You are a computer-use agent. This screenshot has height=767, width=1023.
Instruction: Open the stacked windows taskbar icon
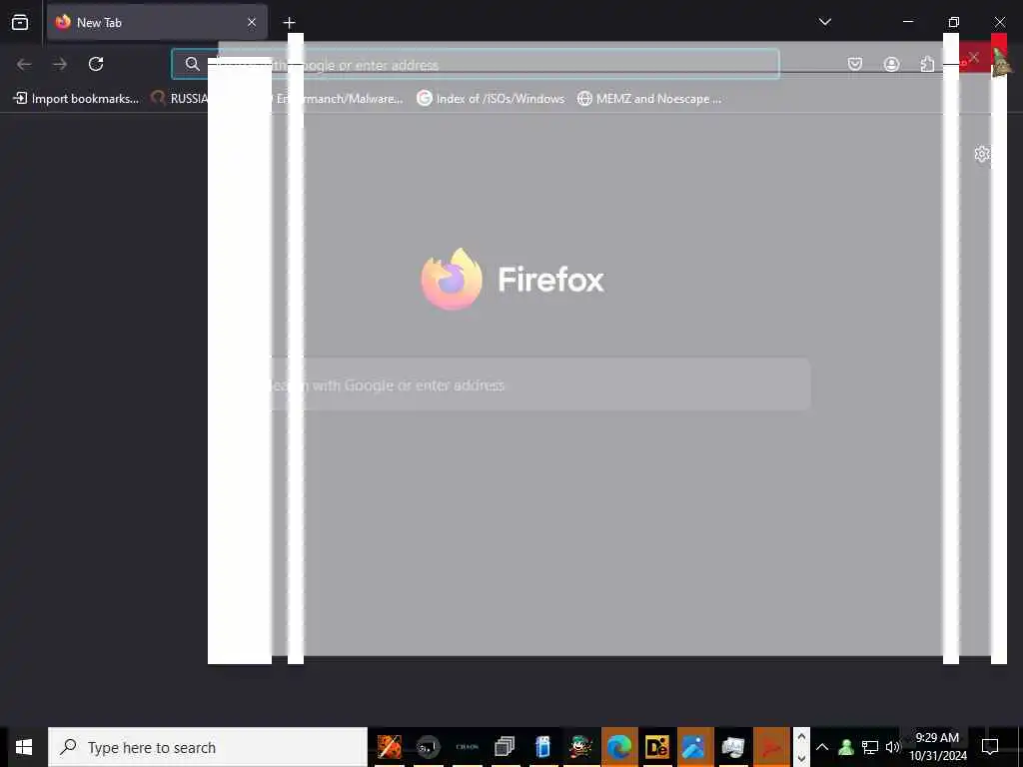point(505,747)
